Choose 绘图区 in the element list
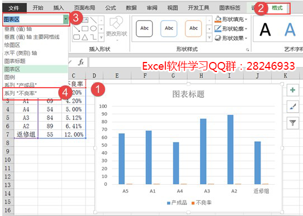Image resolution: width=303 pixels, height=216 pixels. (35, 45)
